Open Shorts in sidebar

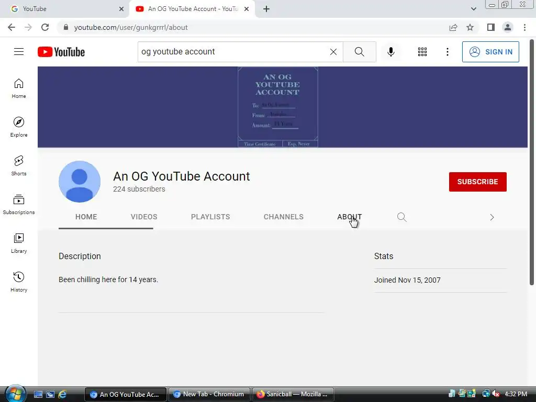[x=19, y=166]
